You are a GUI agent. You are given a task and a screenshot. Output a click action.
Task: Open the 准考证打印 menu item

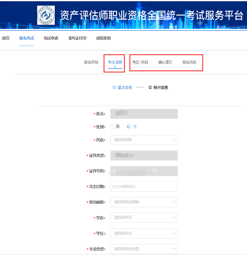click(x=77, y=38)
